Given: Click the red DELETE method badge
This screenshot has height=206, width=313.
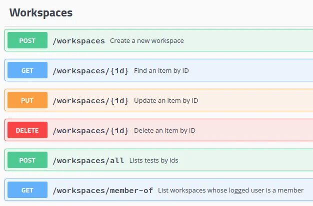Looking at the screenshot, I should pyautogui.click(x=27, y=130).
